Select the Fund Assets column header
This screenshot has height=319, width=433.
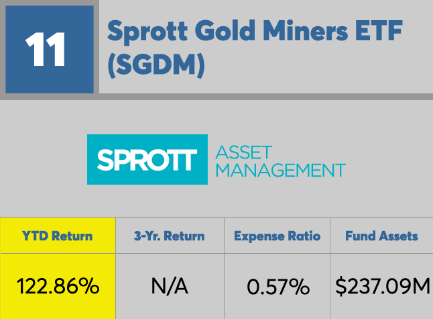click(381, 236)
